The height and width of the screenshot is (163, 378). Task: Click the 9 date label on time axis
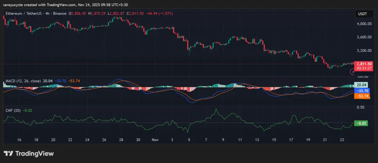(223, 140)
